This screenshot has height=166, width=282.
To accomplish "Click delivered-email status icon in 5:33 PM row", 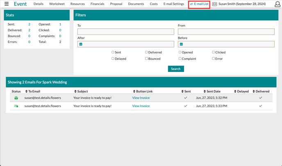I will (x=16, y=106).
